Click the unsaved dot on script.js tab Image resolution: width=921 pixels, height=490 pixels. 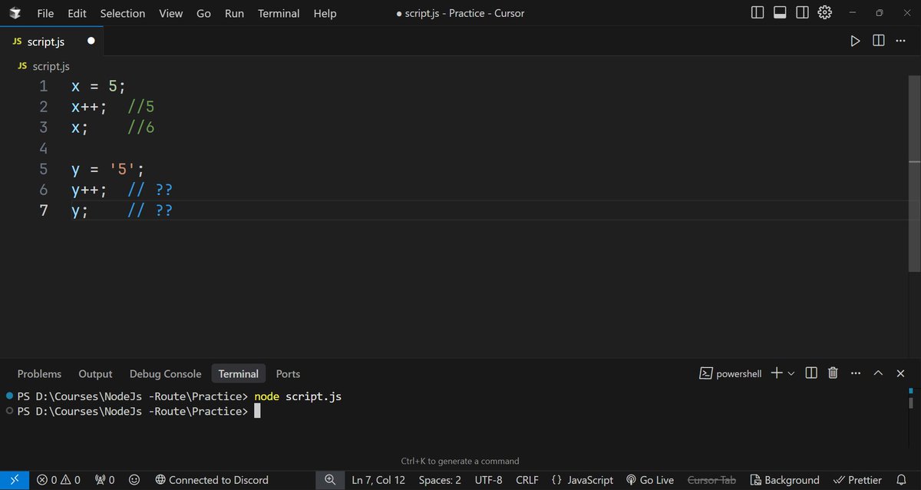(91, 41)
